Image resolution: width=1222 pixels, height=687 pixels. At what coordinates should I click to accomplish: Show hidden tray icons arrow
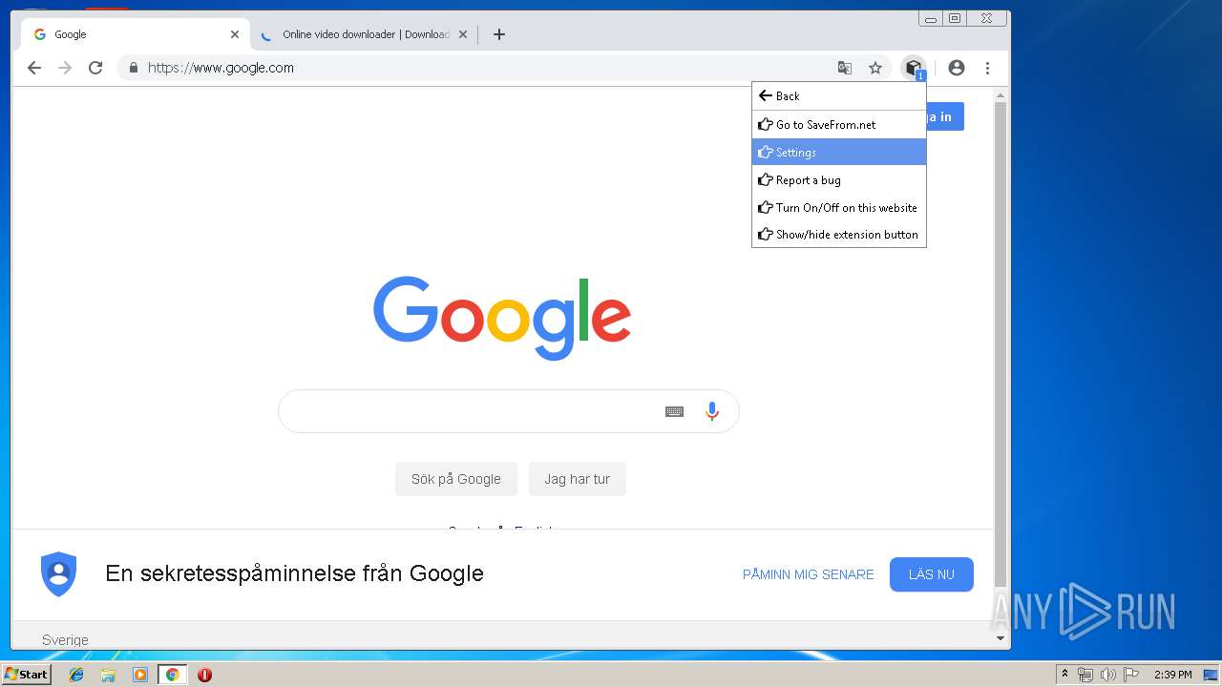pos(1064,675)
